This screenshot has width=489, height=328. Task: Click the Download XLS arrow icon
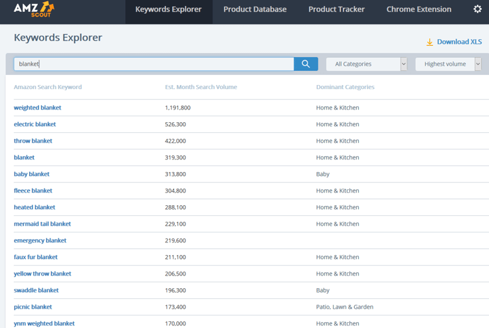[430, 42]
